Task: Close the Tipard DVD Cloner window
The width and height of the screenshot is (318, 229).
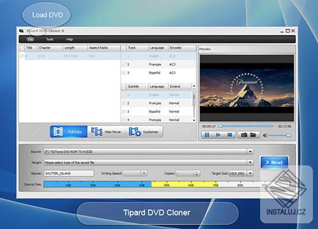Action: click(293, 31)
